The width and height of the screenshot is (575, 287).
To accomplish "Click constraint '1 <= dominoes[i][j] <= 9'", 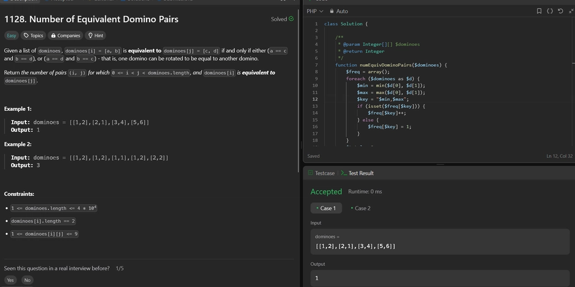I will coord(44,234).
